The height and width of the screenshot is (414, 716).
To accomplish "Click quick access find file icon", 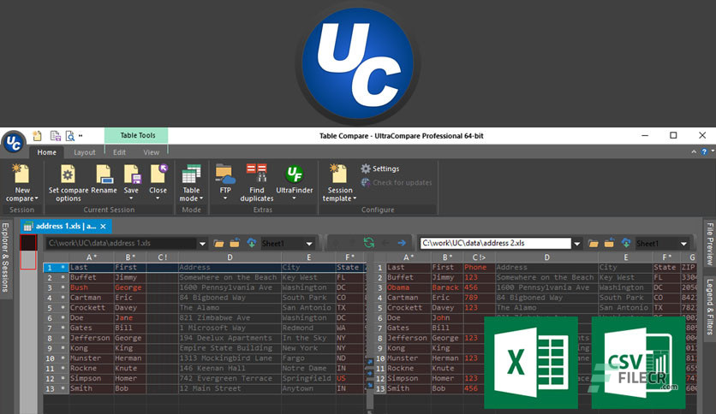I will [70, 136].
